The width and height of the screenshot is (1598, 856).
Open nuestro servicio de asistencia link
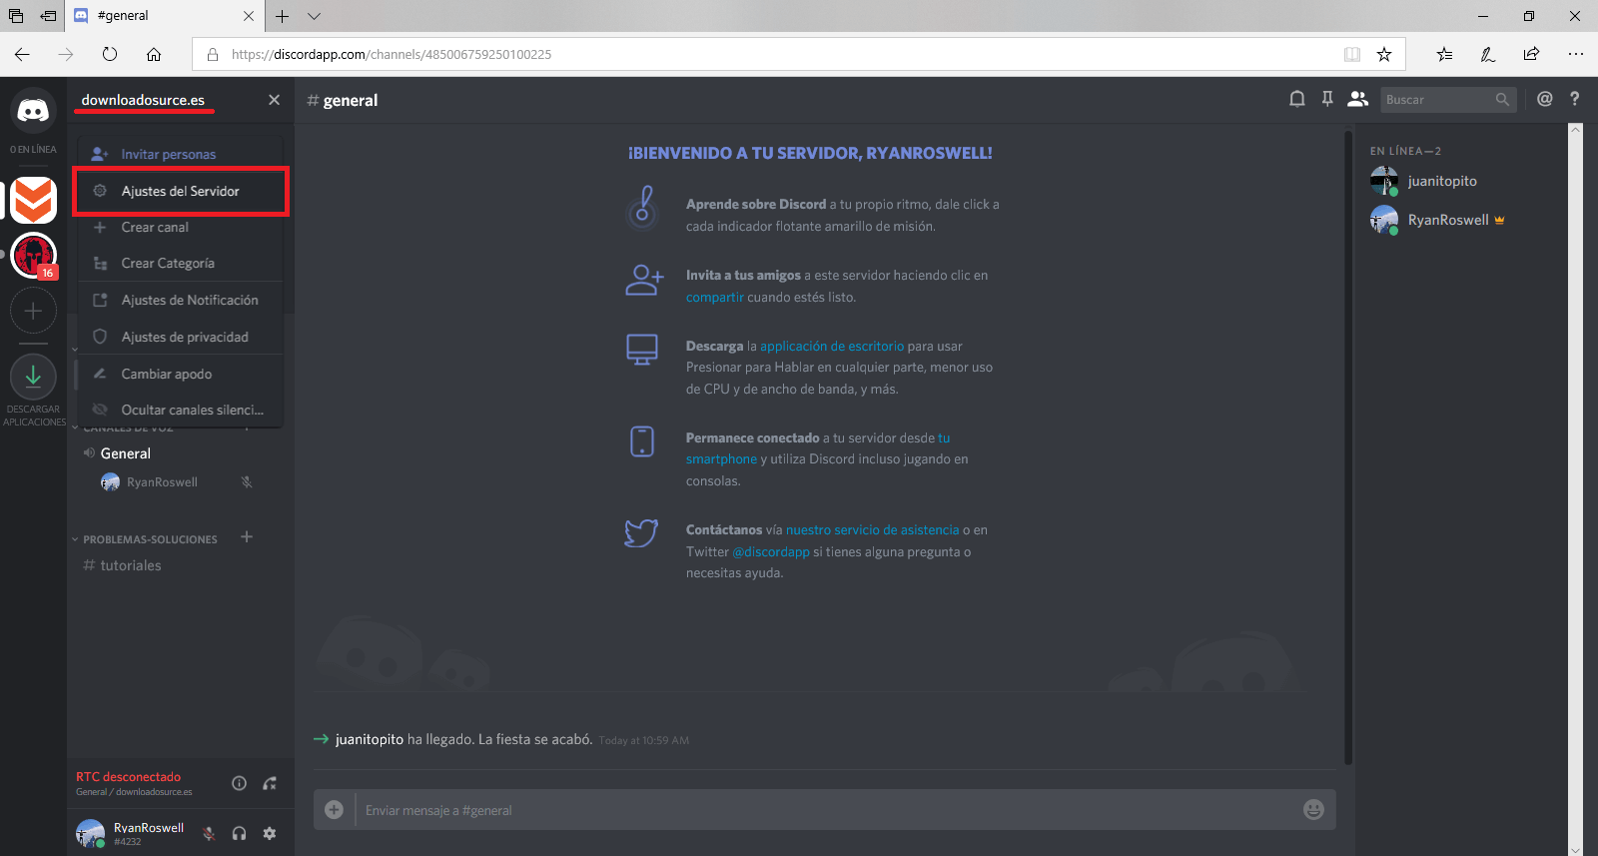872,530
